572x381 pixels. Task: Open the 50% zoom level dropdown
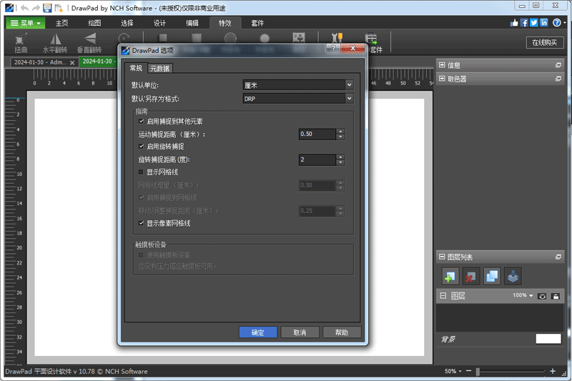tap(453, 371)
